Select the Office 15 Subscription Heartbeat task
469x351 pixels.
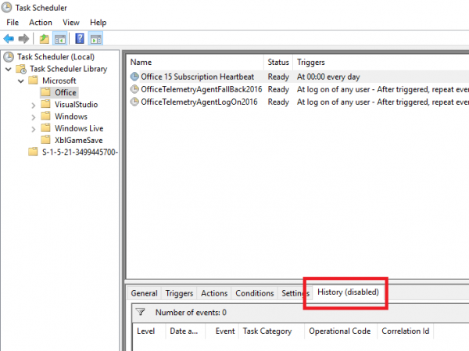(198, 77)
